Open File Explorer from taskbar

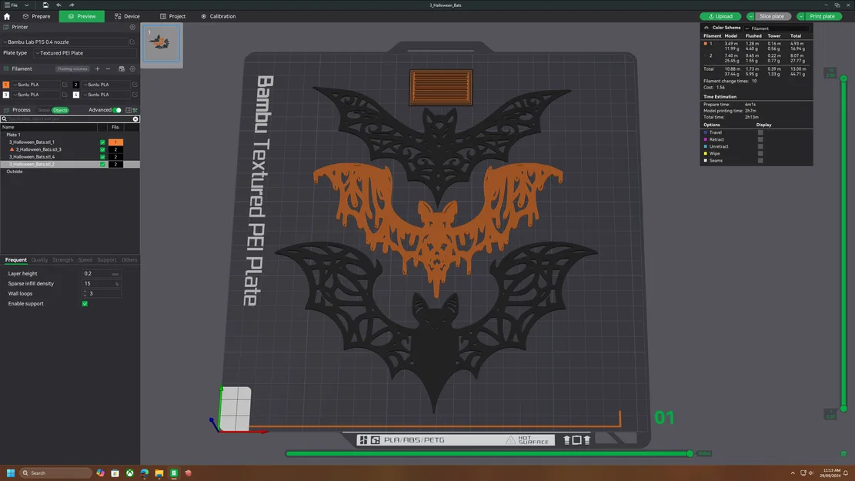tap(159, 473)
